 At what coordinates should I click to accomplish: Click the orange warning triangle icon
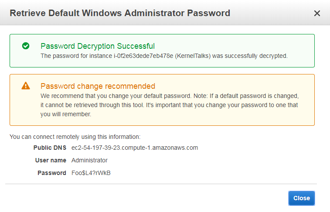26,86
